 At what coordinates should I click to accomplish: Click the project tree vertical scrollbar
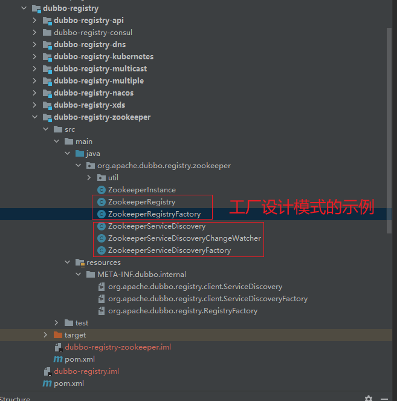pos(389,131)
